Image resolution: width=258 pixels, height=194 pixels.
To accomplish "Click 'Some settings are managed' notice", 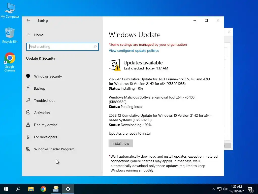I will tap(148, 44).
